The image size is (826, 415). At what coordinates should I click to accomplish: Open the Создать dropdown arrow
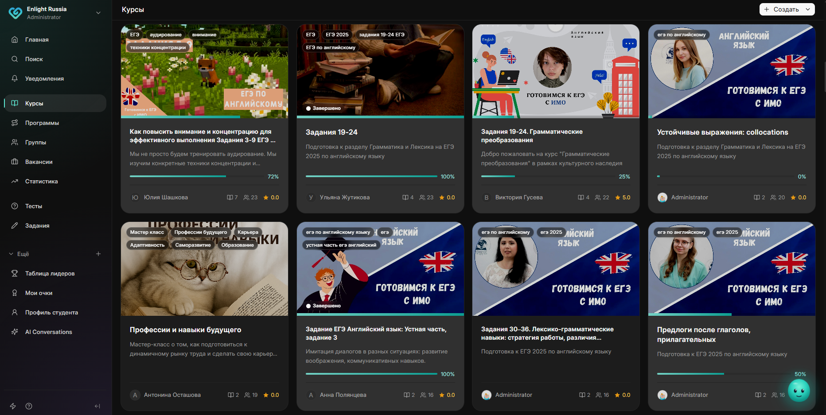click(x=808, y=9)
